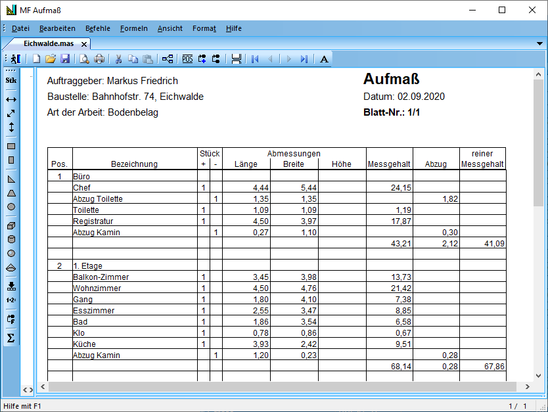Jump to the last page arrow
This screenshot has height=412, width=548.
point(304,59)
